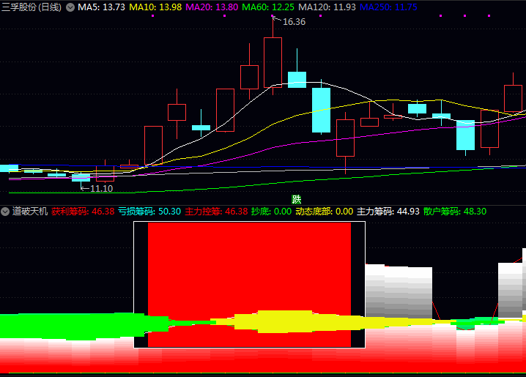Select the stock title 三孚股份 (日线)
Viewport: 526px width, 377px height.
[x=32, y=7]
